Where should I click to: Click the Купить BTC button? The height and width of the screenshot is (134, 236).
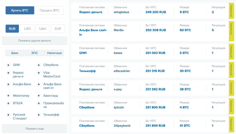point(20,11)
